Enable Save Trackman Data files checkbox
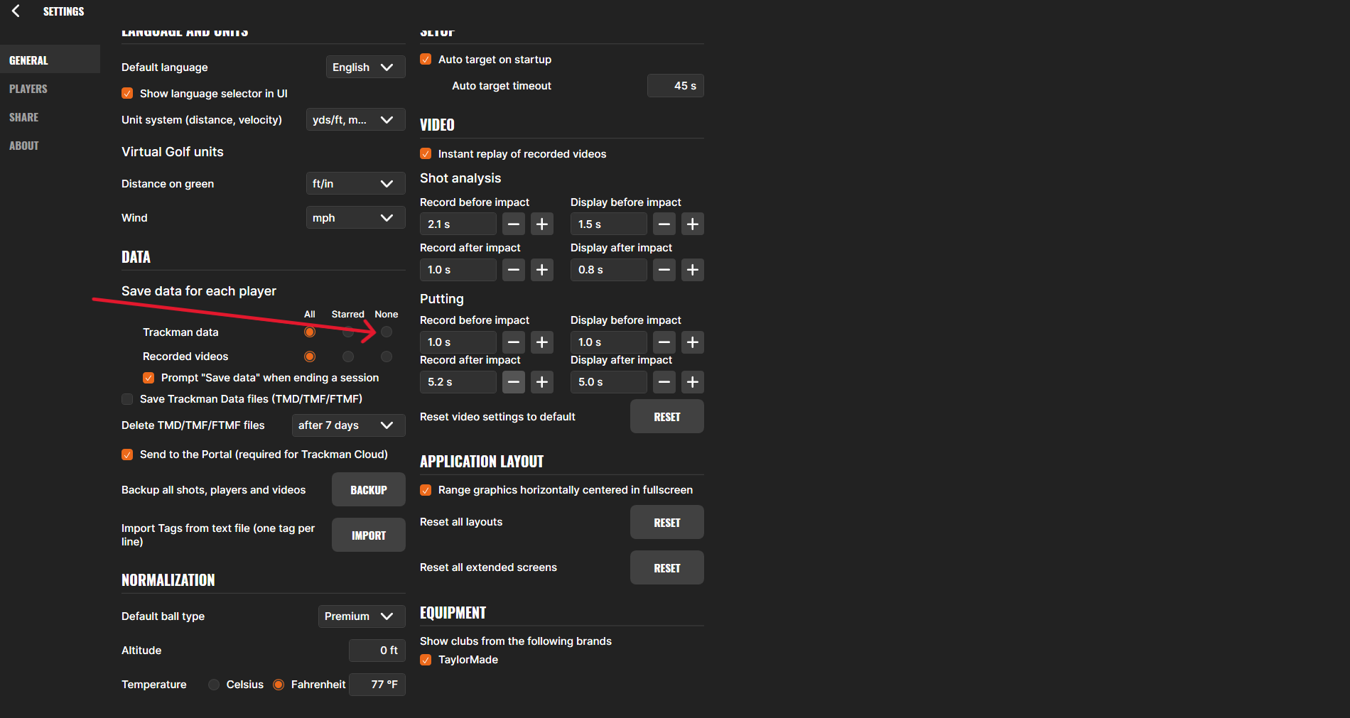Screen dimensions: 1350x718 pyautogui.click(x=127, y=399)
